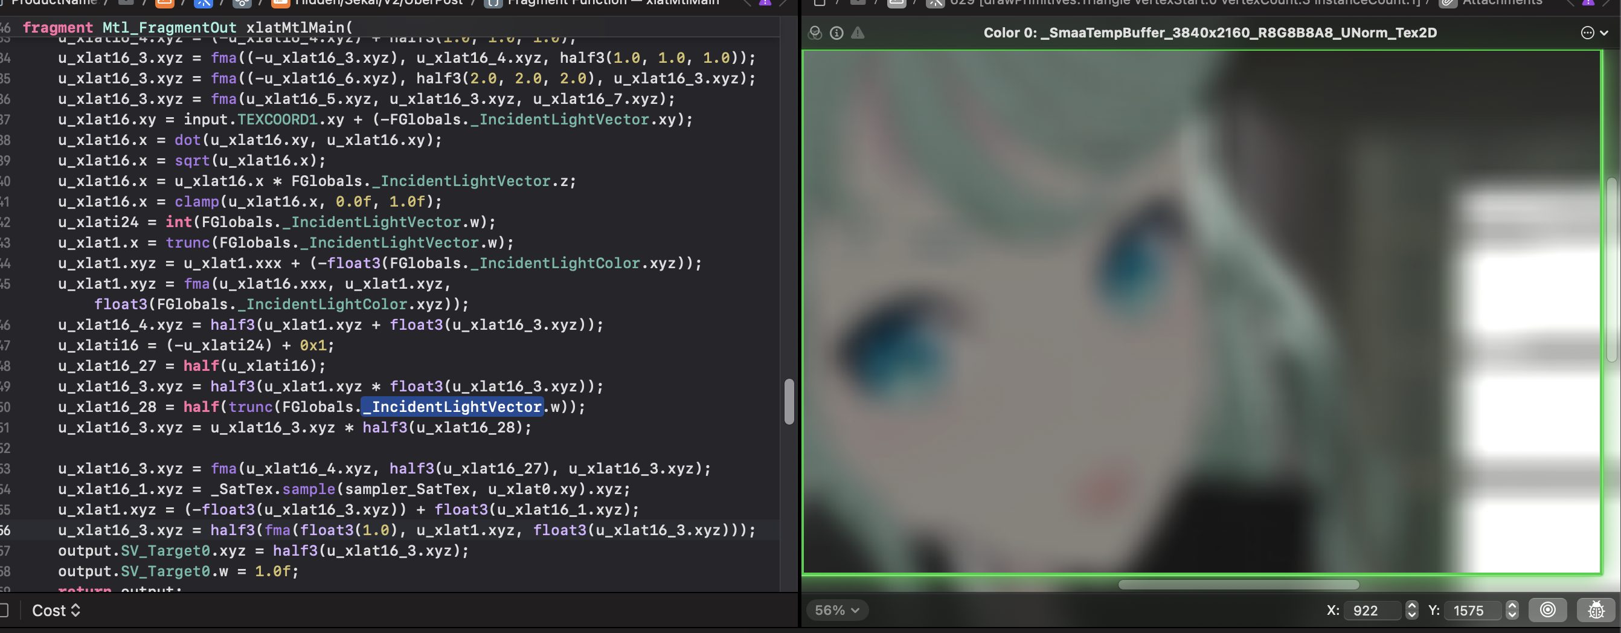Image resolution: width=1621 pixels, height=633 pixels.
Task: Click the purple warning icon in left jump bar
Action: 765,2
